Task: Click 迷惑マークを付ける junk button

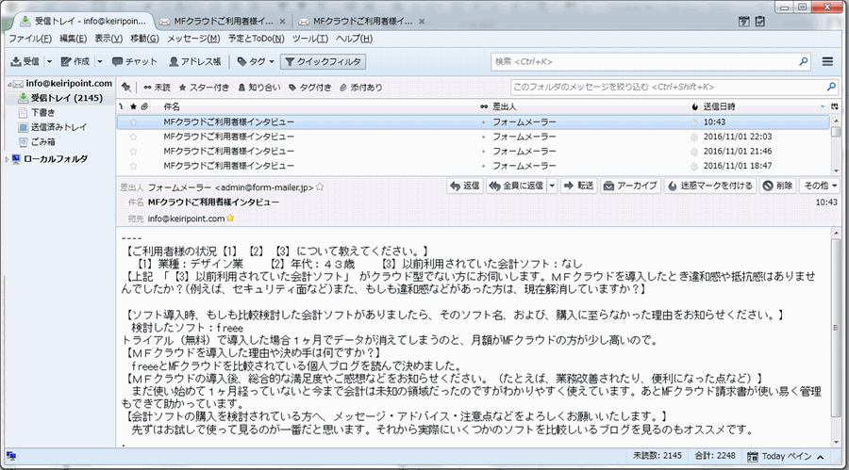Action: pyautogui.click(x=709, y=186)
